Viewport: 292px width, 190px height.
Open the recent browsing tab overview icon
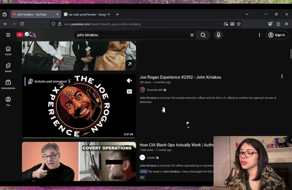coord(5,14)
